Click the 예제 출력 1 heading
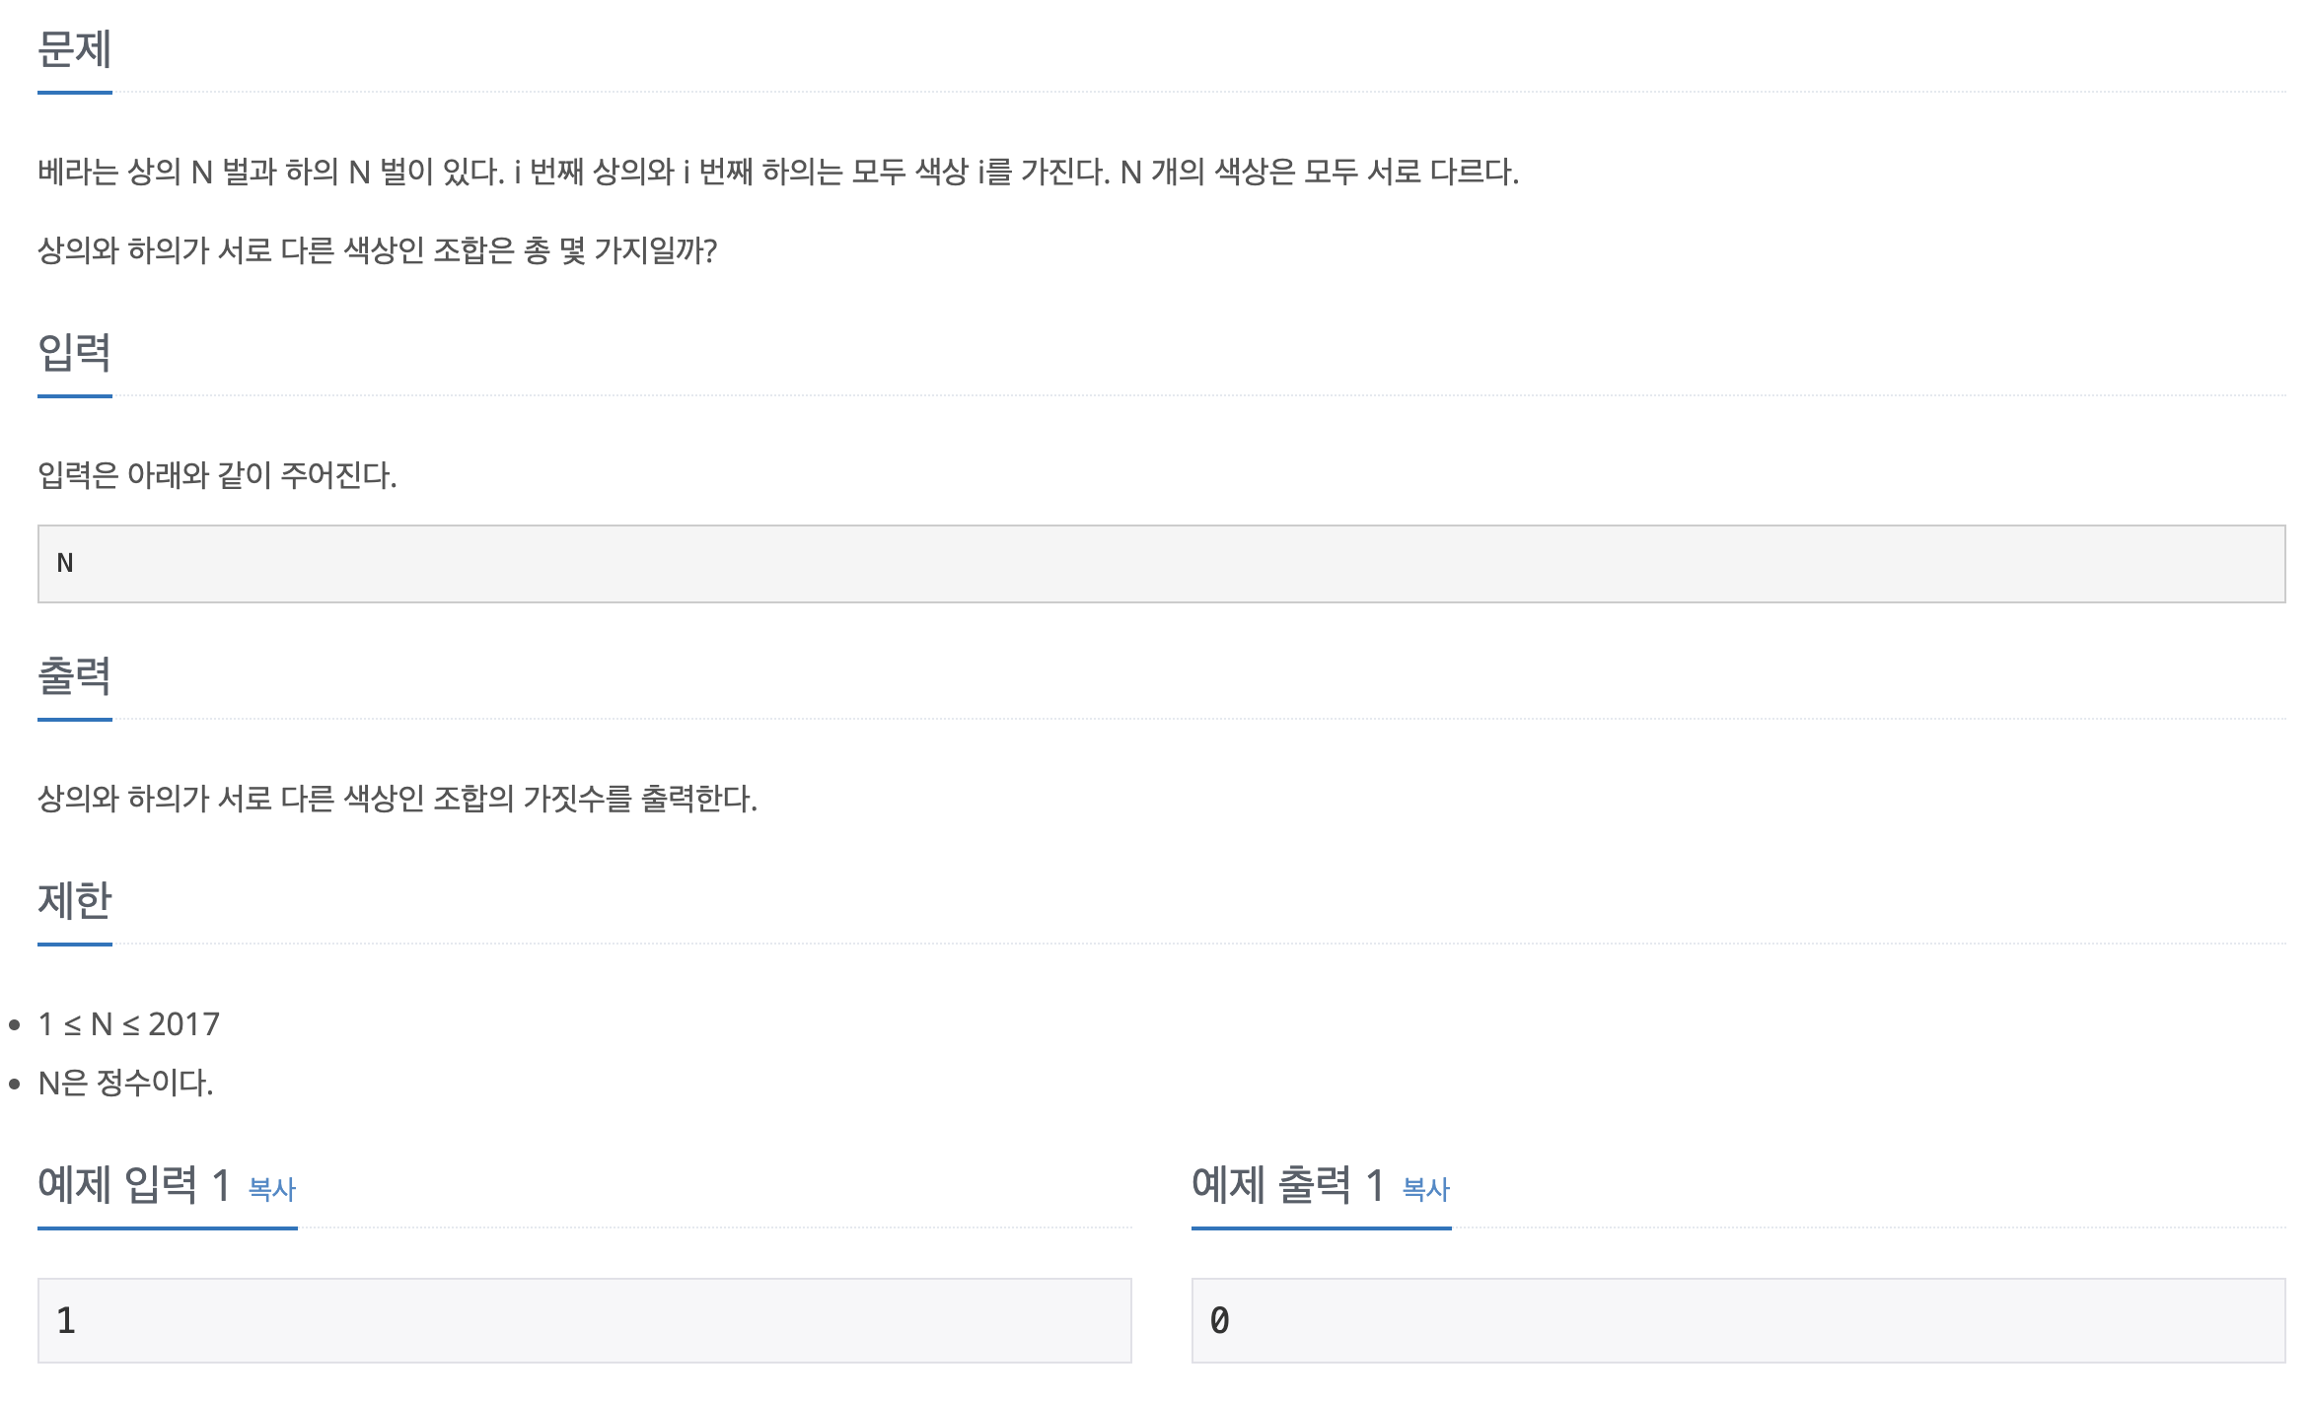The width and height of the screenshot is (2312, 1402). [1288, 1185]
